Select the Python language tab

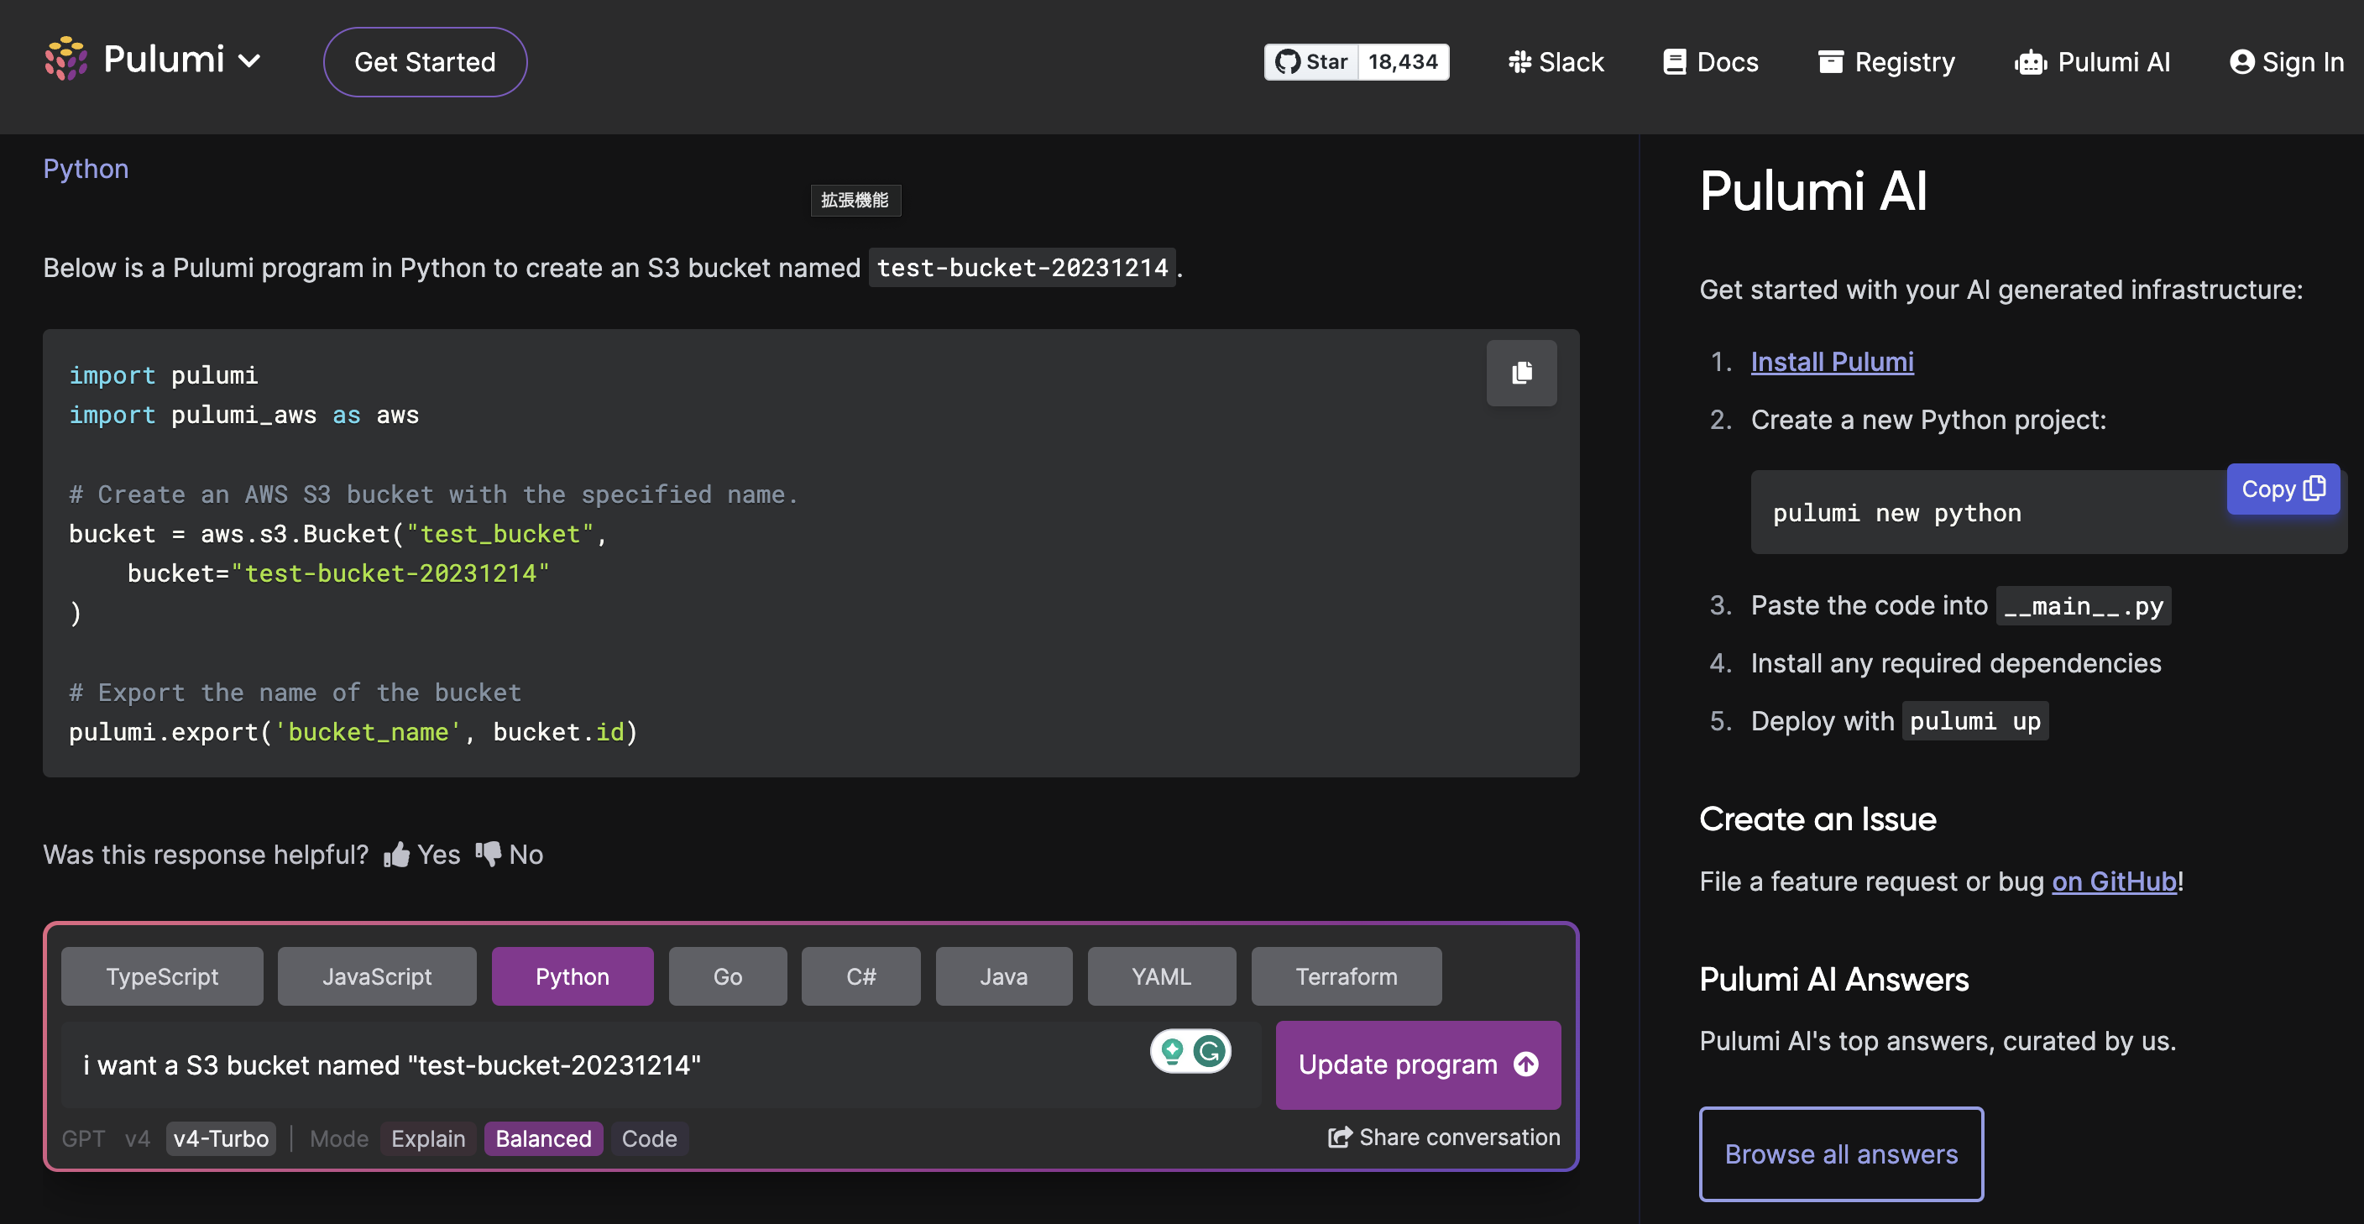tap(573, 976)
